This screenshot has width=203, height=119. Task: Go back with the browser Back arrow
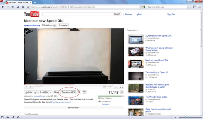coord(3,7)
